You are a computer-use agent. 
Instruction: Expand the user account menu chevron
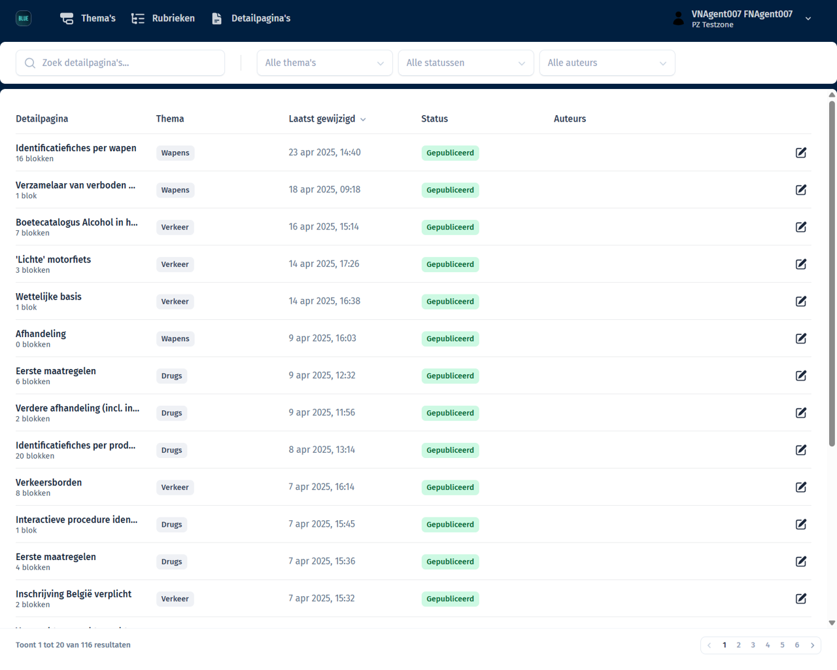[x=808, y=18]
